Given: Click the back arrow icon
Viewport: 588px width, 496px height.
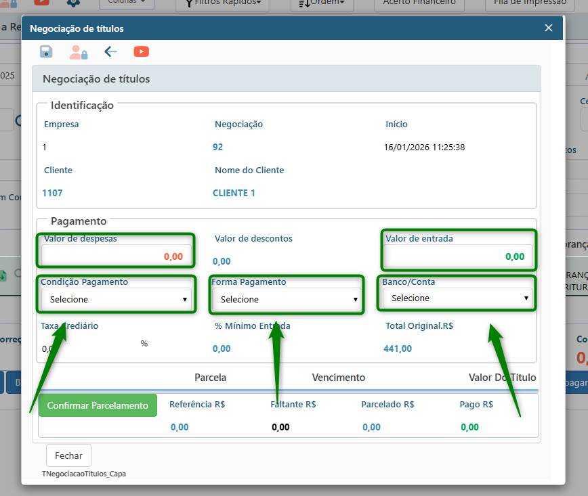Looking at the screenshot, I should tap(111, 52).
